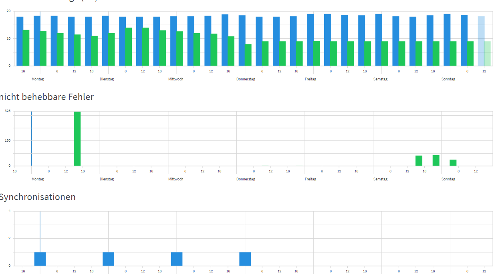Click the tallest green bar reaching 325 in the Fehler chart

pos(77,138)
